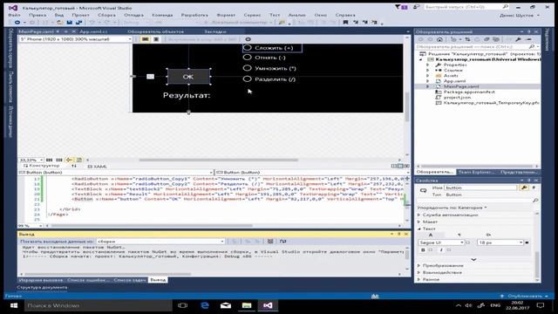This screenshot has width=558, height=314.
Task: Click the designer settings gear icon
Action: click(248, 39)
